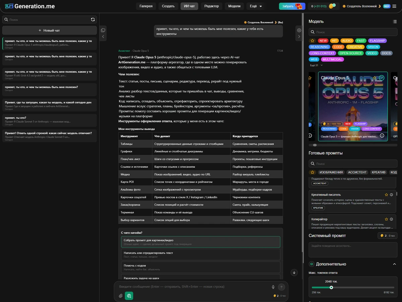Open the ArtGeneration.me logo home
The image size is (402, 302).
pos(30,6)
